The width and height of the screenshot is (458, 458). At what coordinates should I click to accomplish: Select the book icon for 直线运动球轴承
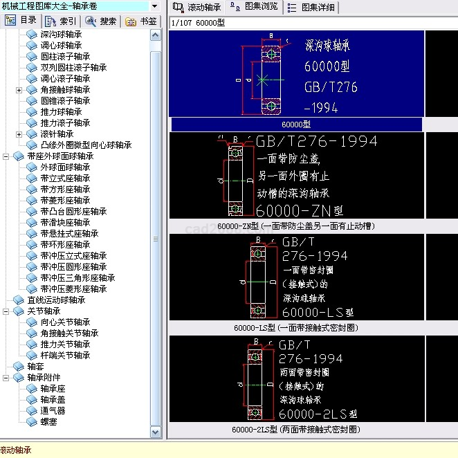coord(19,300)
